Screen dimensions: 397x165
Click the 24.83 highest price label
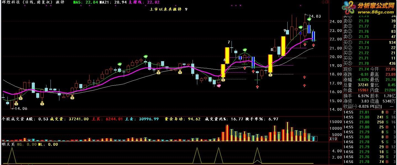point(315,16)
